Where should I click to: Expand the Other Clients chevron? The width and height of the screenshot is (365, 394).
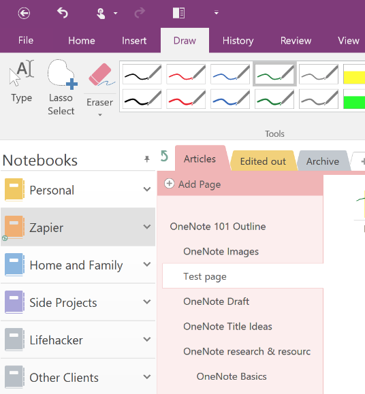(147, 377)
